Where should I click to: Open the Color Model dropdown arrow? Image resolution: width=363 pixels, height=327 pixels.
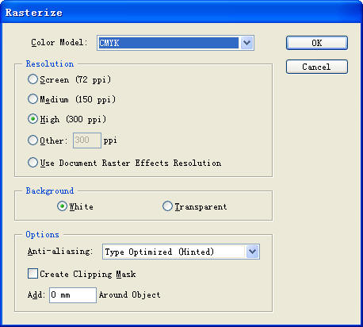246,43
